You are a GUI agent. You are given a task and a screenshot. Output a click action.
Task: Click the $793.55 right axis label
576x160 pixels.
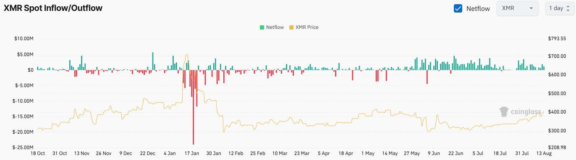click(x=558, y=39)
